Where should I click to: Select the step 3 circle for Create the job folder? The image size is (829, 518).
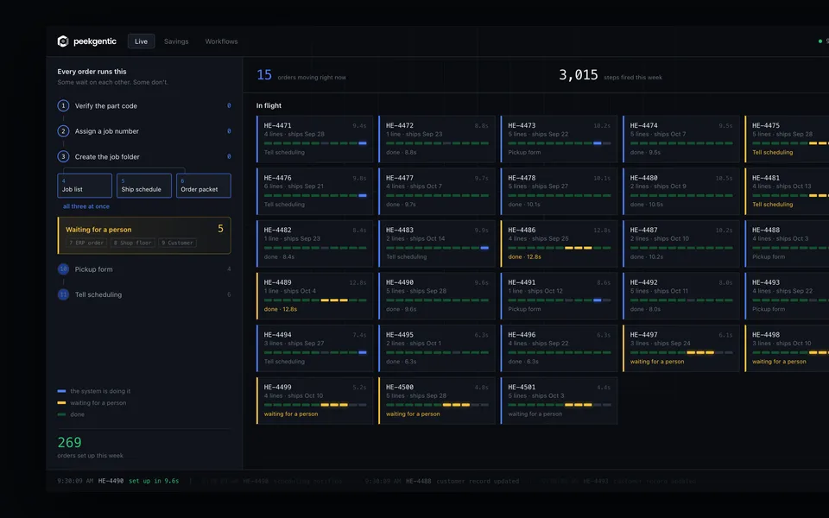(63, 156)
